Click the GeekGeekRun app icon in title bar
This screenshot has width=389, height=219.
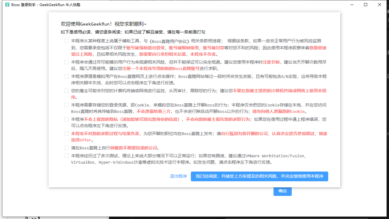click(x=7, y=5)
